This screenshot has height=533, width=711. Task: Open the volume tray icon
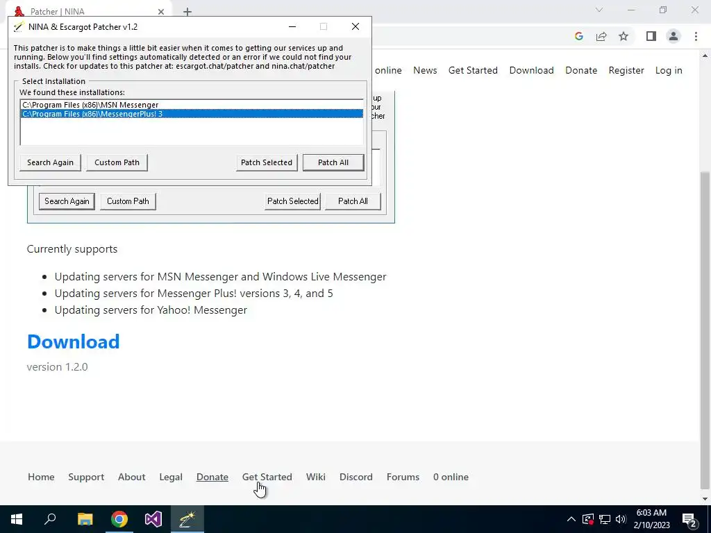click(x=621, y=519)
